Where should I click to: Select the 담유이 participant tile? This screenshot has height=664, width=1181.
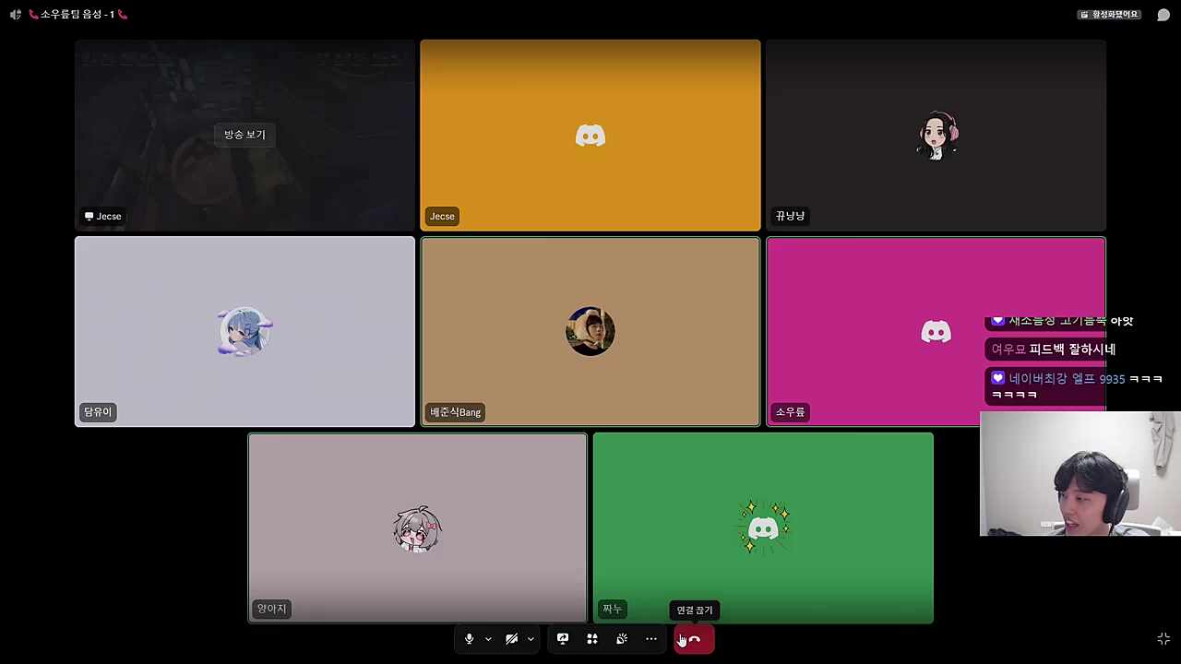245,332
